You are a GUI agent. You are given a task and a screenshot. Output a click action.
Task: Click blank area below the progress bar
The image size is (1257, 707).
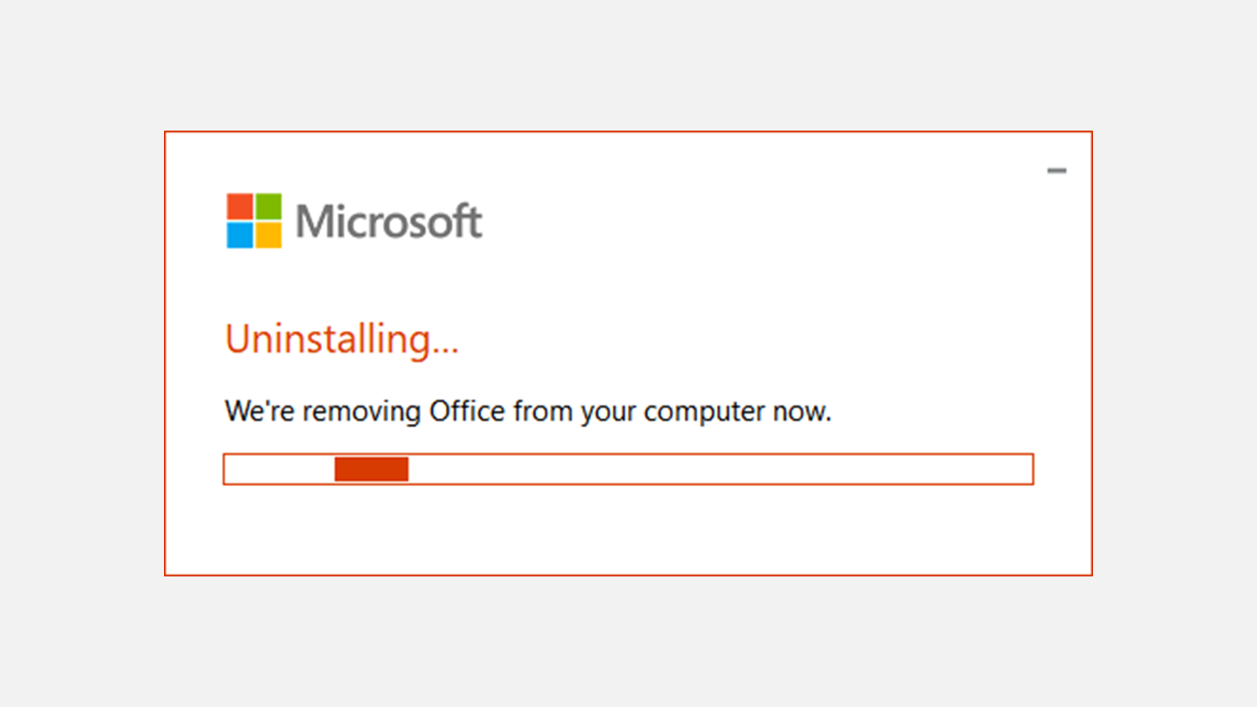(x=628, y=530)
